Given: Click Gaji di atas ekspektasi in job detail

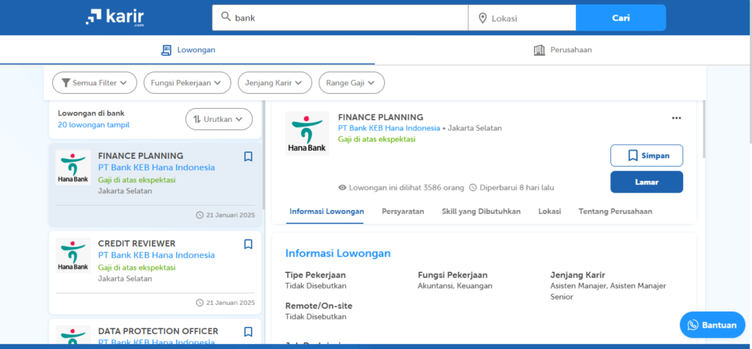Looking at the screenshot, I should pos(377,139).
